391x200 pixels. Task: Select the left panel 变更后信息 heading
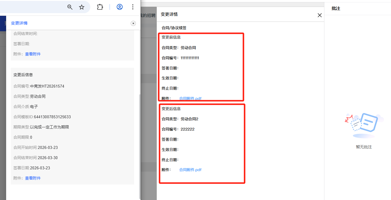[23, 75]
